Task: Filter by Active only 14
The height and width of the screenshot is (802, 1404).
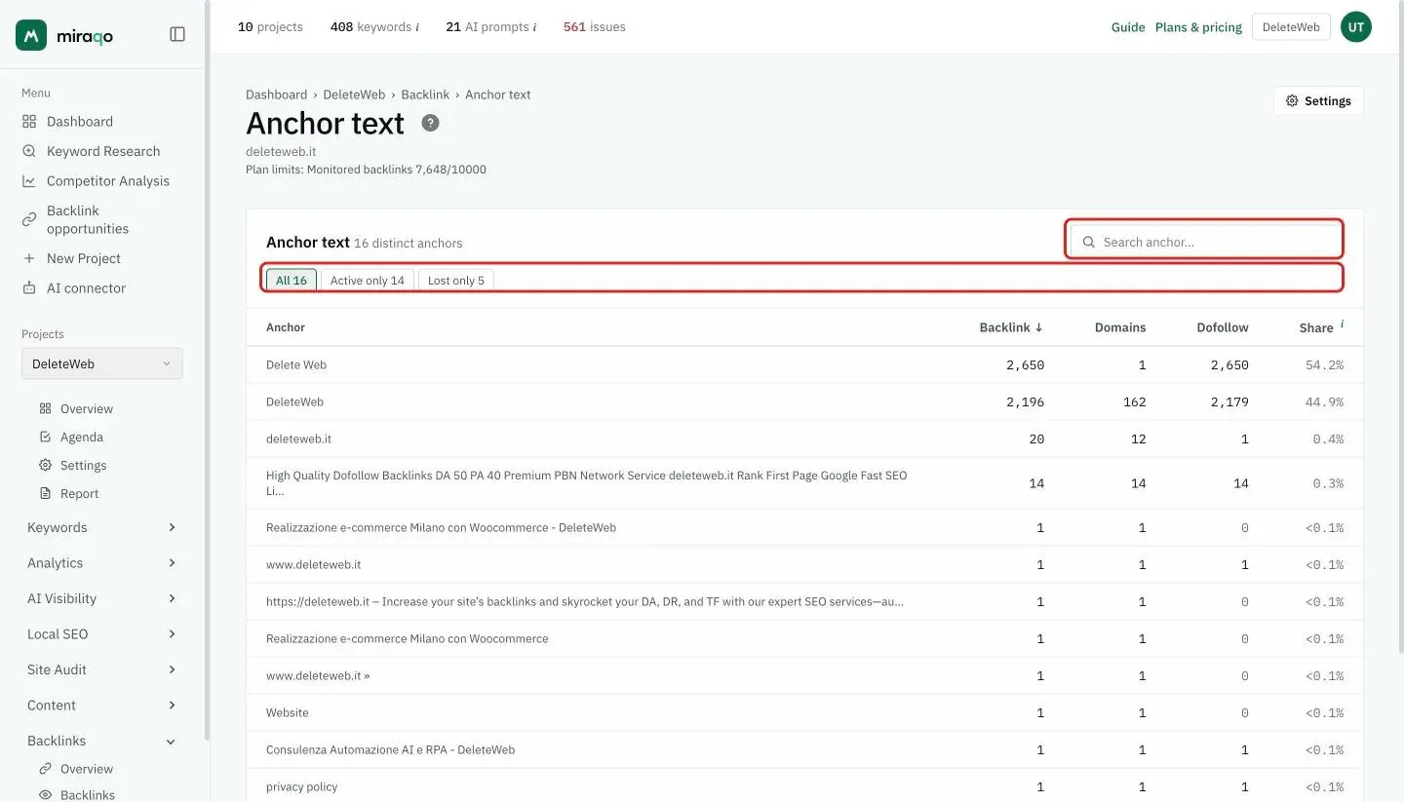Action: tap(368, 281)
